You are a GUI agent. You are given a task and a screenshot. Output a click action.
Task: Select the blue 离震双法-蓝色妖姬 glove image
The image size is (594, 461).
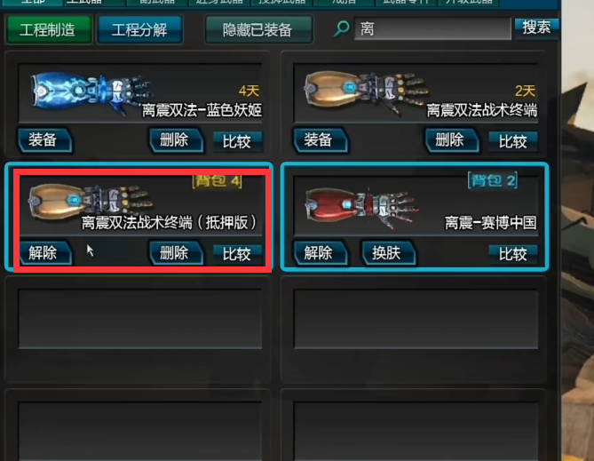pos(91,92)
